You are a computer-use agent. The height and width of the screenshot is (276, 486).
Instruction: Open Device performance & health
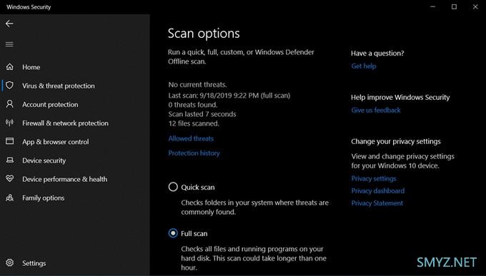tap(65, 179)
